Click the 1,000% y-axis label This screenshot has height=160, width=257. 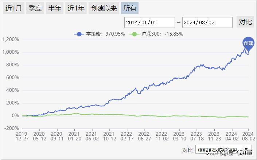(x=11, y=52)
